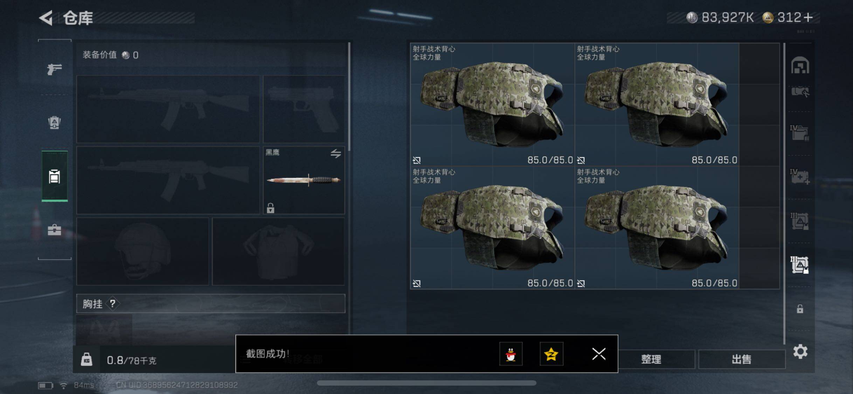Select the top-left 射手战术背心 vest
Image resolution: width=853 pixels, height=394 pixels.
click(492, 104)
